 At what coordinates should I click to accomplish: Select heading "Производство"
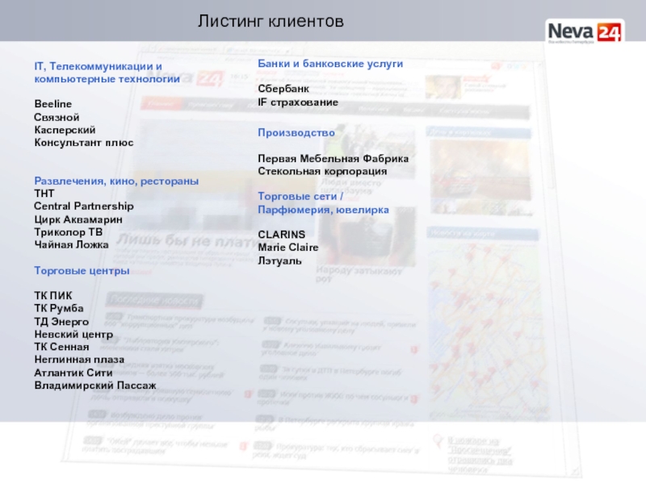pos(296,133)
